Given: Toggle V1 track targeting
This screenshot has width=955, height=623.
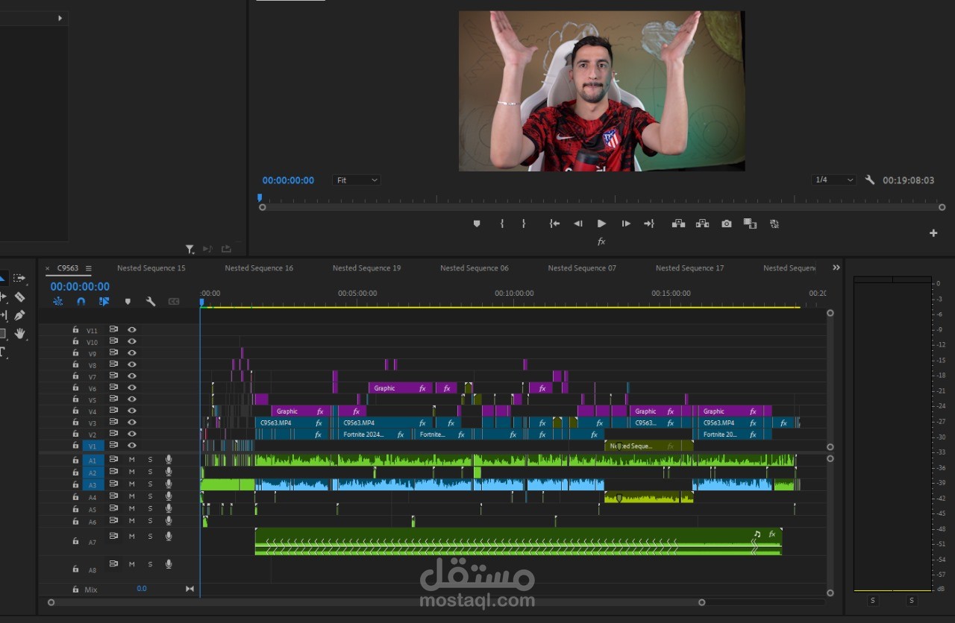Looking at the screenshot, I should coord(93,446).
